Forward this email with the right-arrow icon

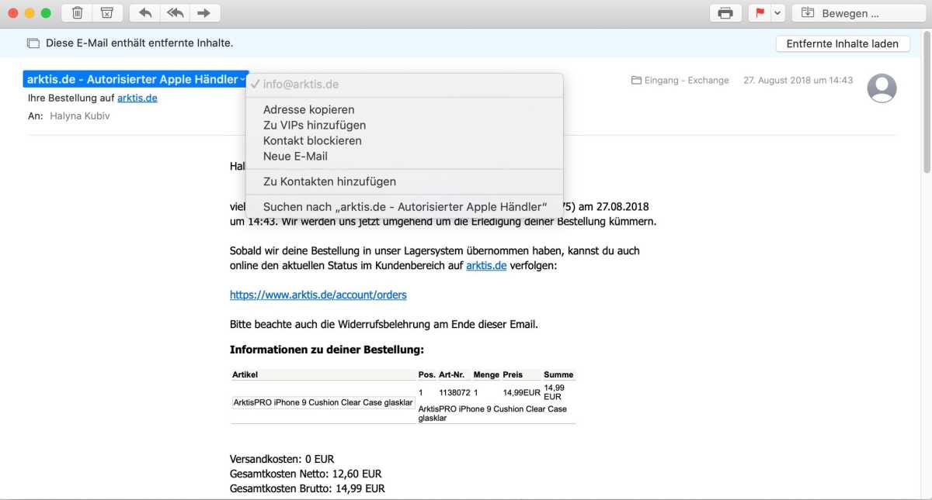[204, 13]
